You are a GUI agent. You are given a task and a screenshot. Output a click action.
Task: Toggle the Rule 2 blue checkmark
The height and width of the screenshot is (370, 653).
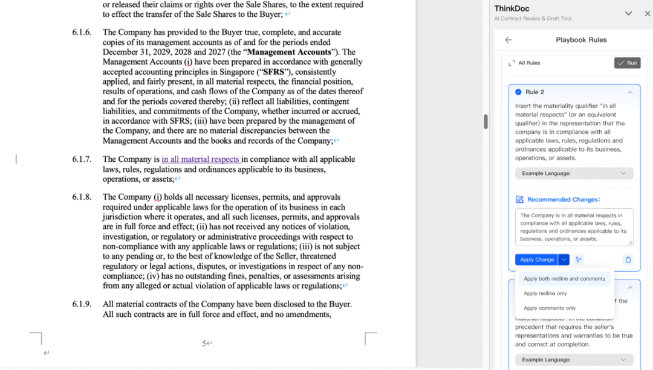pyautogui.click(x=518, y=92)
